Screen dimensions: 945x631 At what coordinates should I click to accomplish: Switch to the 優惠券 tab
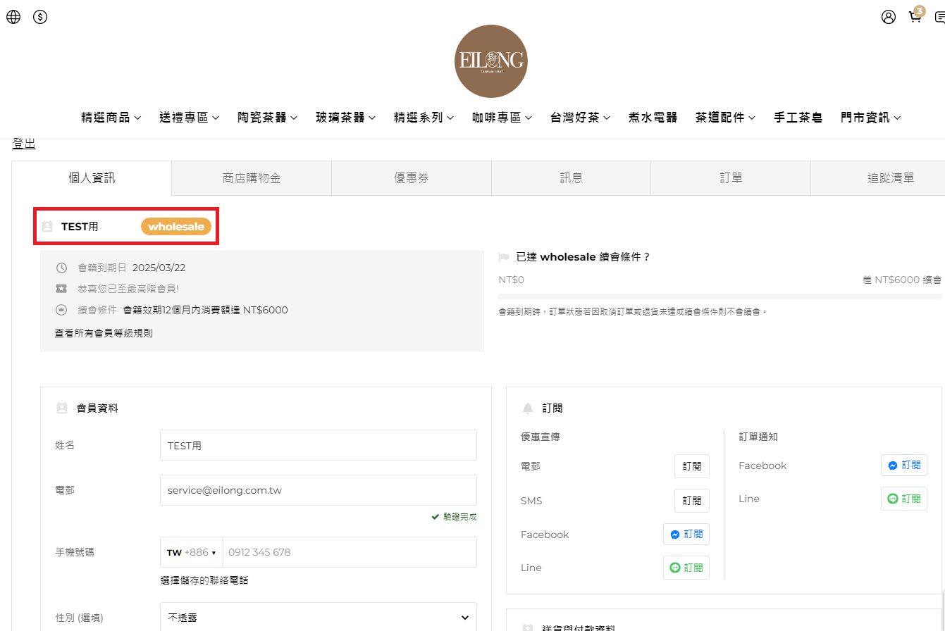(411, 178)
